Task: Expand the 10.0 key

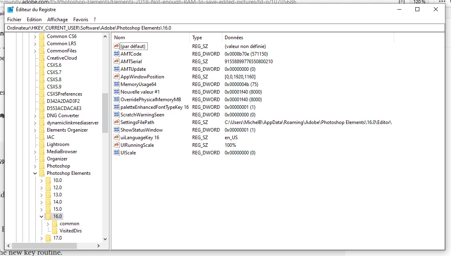Action: 41,180
